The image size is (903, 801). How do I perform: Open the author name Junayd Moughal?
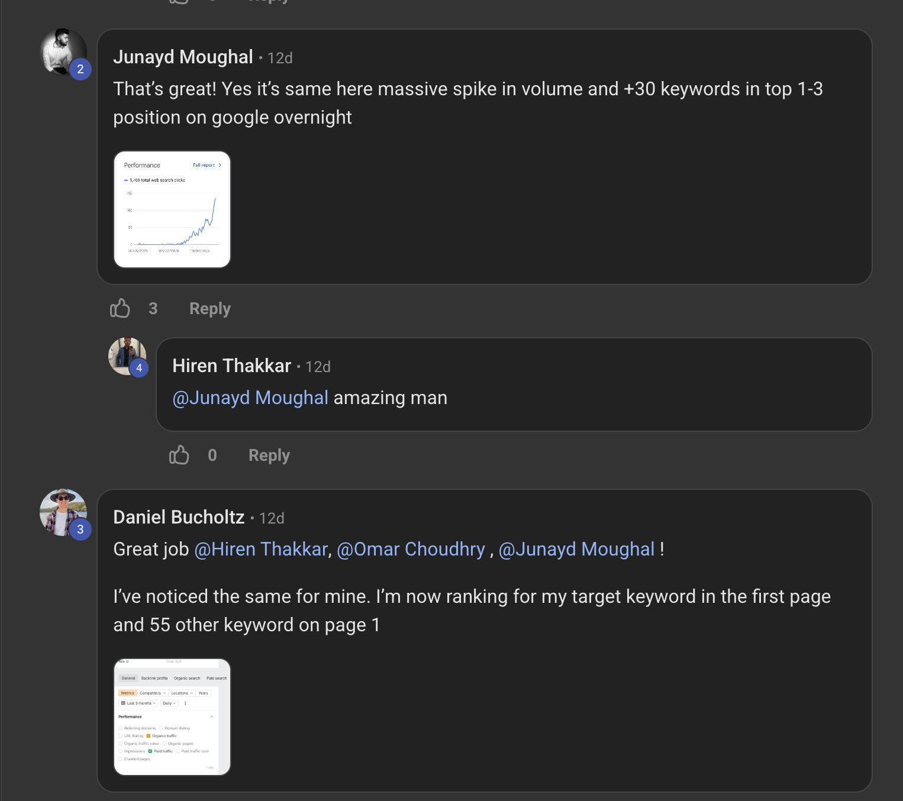183,57
